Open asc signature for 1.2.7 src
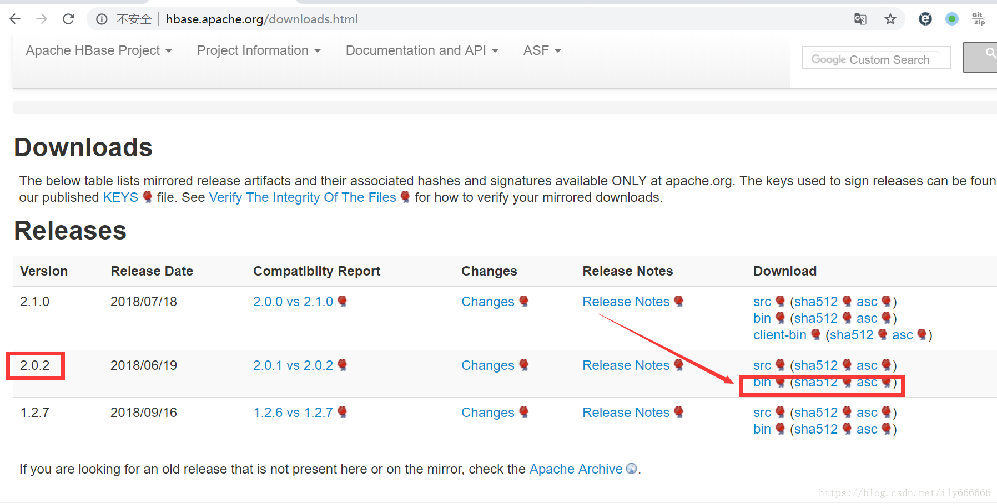The height and width of the screenshot is (504, 997). click(x=867, y=413)
